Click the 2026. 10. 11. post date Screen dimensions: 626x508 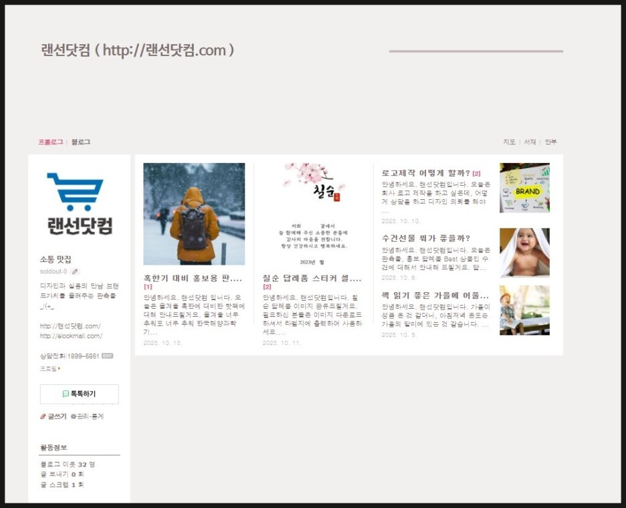[x=282, y=343]
